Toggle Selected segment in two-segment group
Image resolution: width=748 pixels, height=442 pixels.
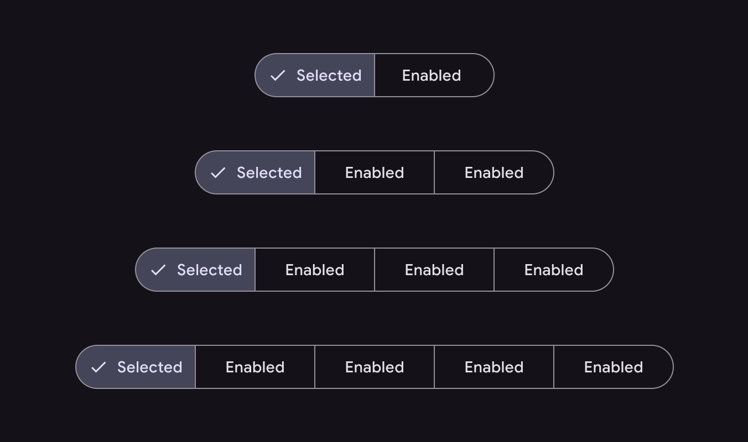tap(315, 75)
